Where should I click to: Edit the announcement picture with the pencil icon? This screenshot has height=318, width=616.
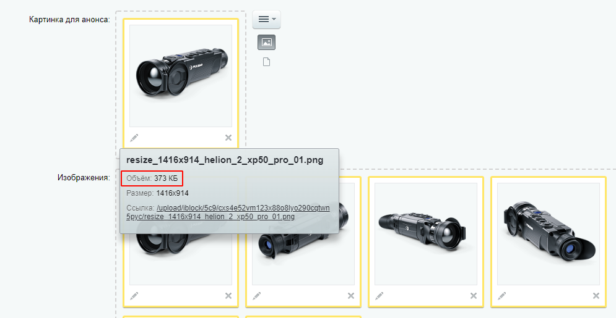134,138
